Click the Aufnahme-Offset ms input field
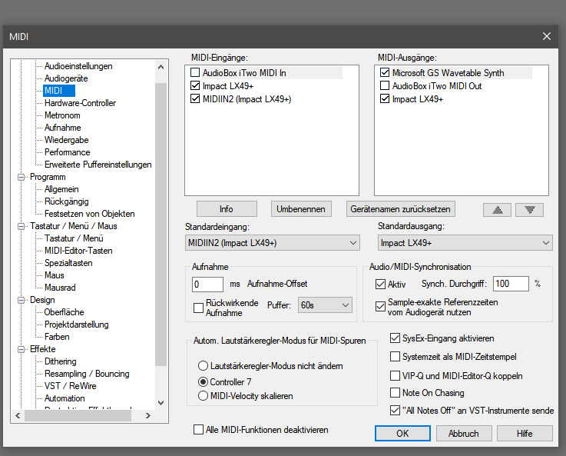 207,284
